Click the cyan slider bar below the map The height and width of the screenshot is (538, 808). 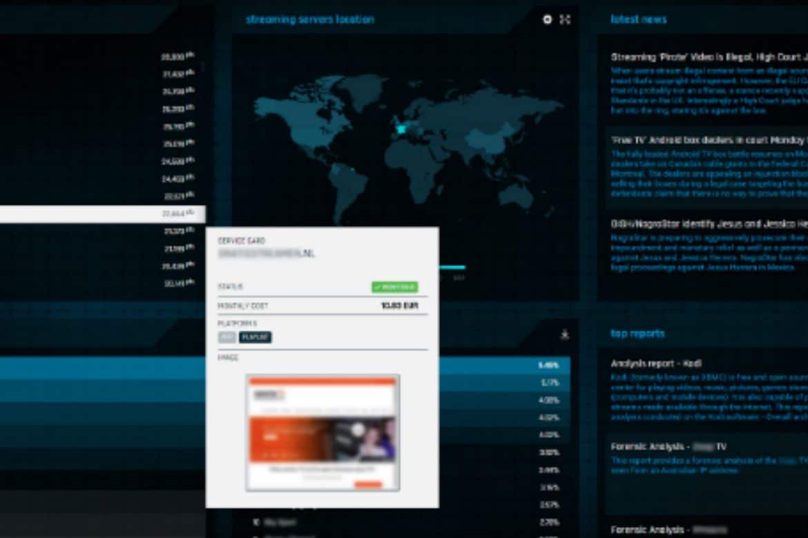(452, 267)
